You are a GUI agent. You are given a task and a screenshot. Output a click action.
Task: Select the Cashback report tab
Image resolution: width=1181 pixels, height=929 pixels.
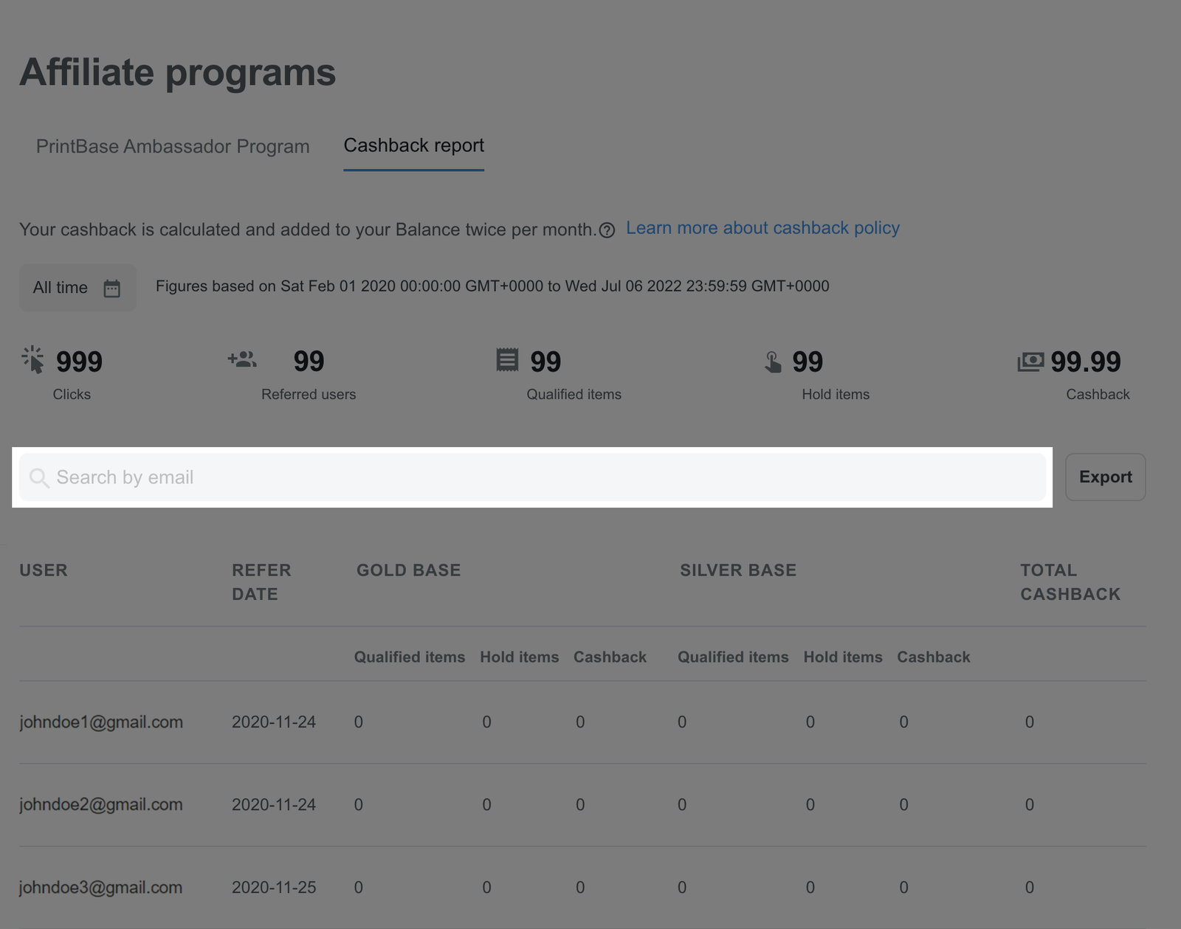[x=413, y=145]
